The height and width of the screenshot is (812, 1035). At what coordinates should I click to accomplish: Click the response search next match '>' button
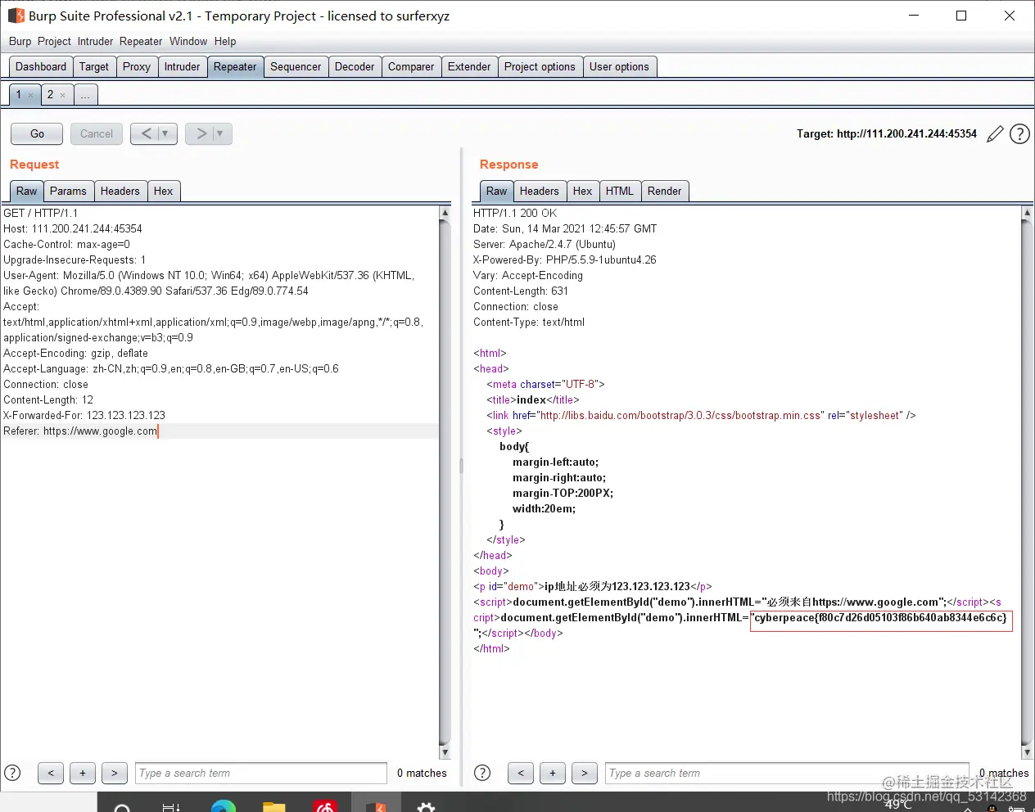pyautogui.click(x=584, y=773)
